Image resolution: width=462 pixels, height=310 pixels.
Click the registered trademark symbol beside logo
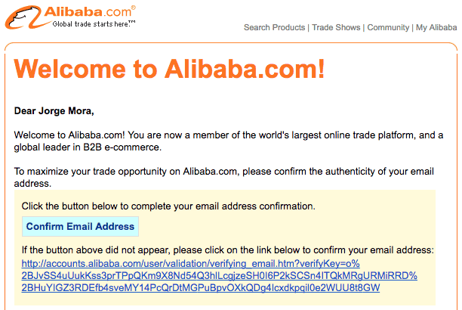coord(134,7)
